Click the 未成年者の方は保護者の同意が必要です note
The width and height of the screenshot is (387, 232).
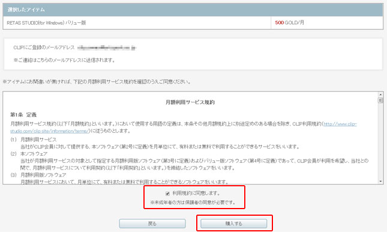(193, 203)
